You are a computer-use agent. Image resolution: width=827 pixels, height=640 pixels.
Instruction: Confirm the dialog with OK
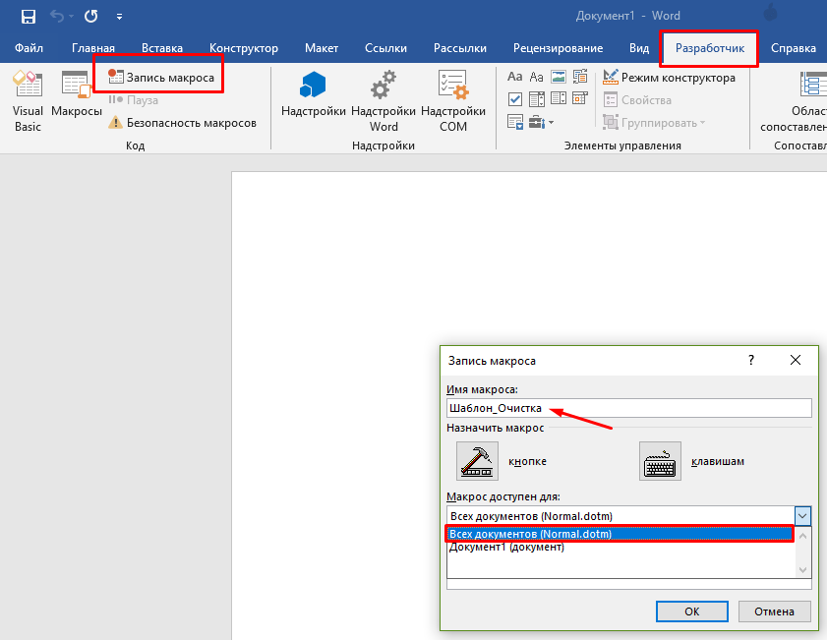click(691, 611)
